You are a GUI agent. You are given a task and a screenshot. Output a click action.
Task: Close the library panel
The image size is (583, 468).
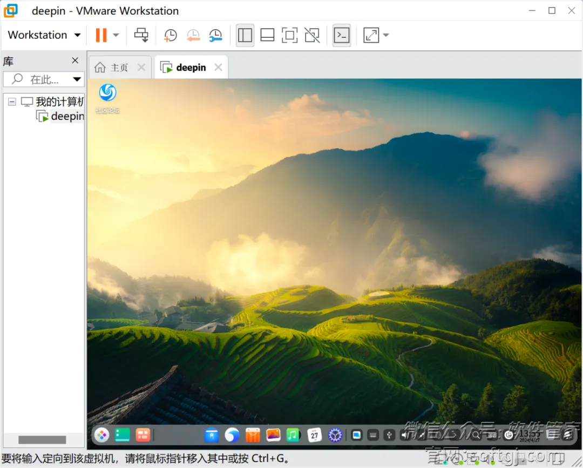[75, 60]
